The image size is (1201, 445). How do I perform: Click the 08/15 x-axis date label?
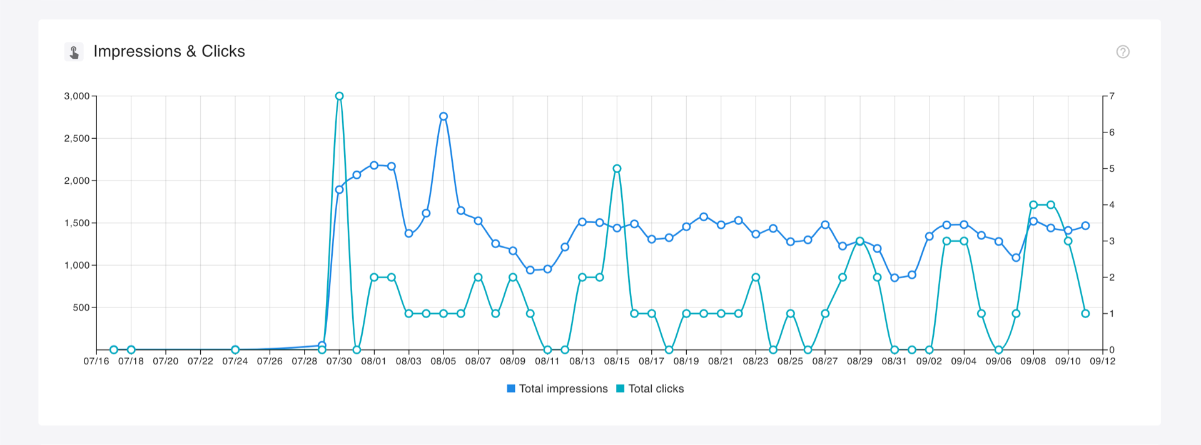point(617,361)
